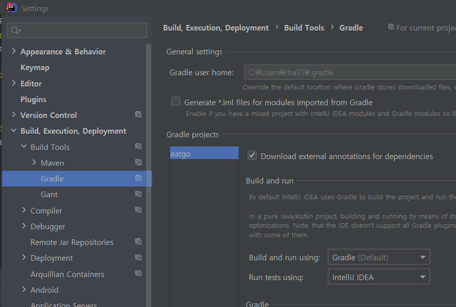Click the per-project icon beside Gant
Image resolution: width=456 pixels, height=307 pixels.
[138, 194]
